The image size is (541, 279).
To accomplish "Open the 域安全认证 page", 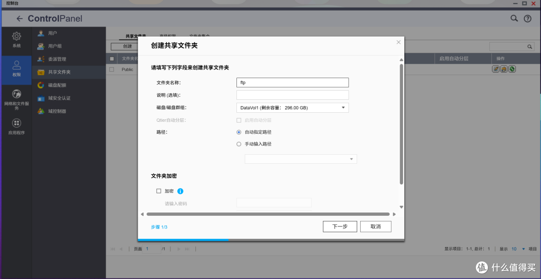I will (x=69, y=98).
